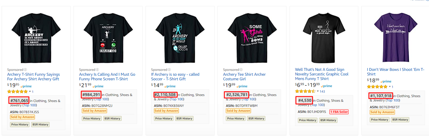Click the star rating of the Not A Good Sign shirt
Screen dimensions: 429x136
click(x=305, y=91)
